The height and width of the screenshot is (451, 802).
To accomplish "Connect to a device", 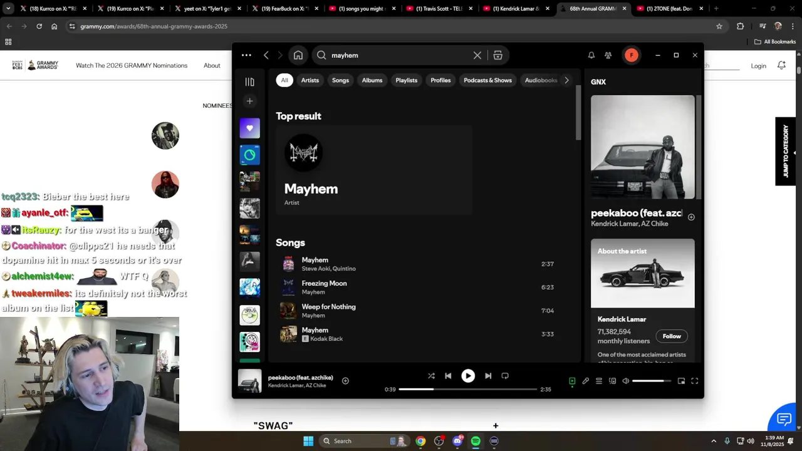I will (612, 381).
